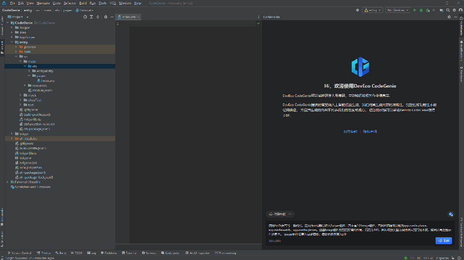Toggle Project side tab on left edge
This screenshot has width=464, height=260.
(2, 47)
